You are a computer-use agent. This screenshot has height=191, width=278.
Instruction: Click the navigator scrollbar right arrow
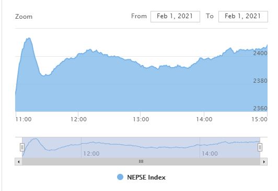click(264, 162)
